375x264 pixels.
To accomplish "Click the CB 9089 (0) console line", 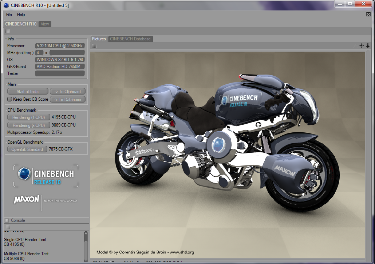I will pyautogui.click(x=14, y=259).
